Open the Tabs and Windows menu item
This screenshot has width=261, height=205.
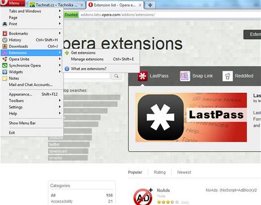pyautogui.click(x=32, y=11)
